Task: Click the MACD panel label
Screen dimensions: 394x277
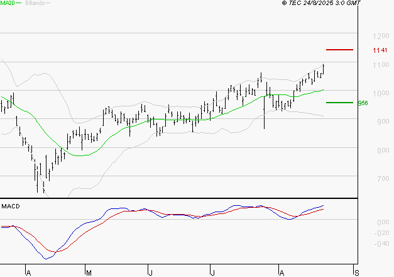Action: 11,206
